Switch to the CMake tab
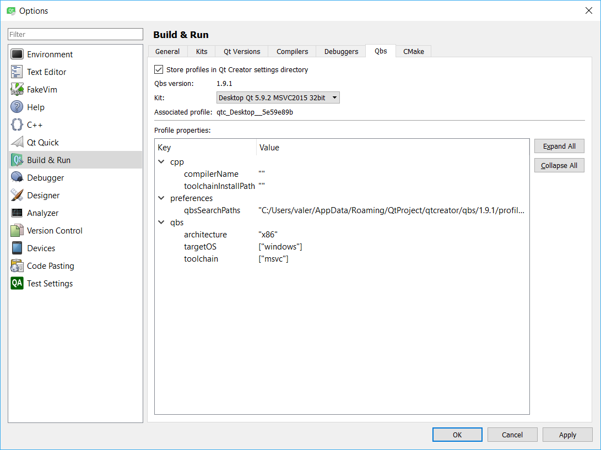Viewport: 601px width, 450px height. (x=413, y=51)
